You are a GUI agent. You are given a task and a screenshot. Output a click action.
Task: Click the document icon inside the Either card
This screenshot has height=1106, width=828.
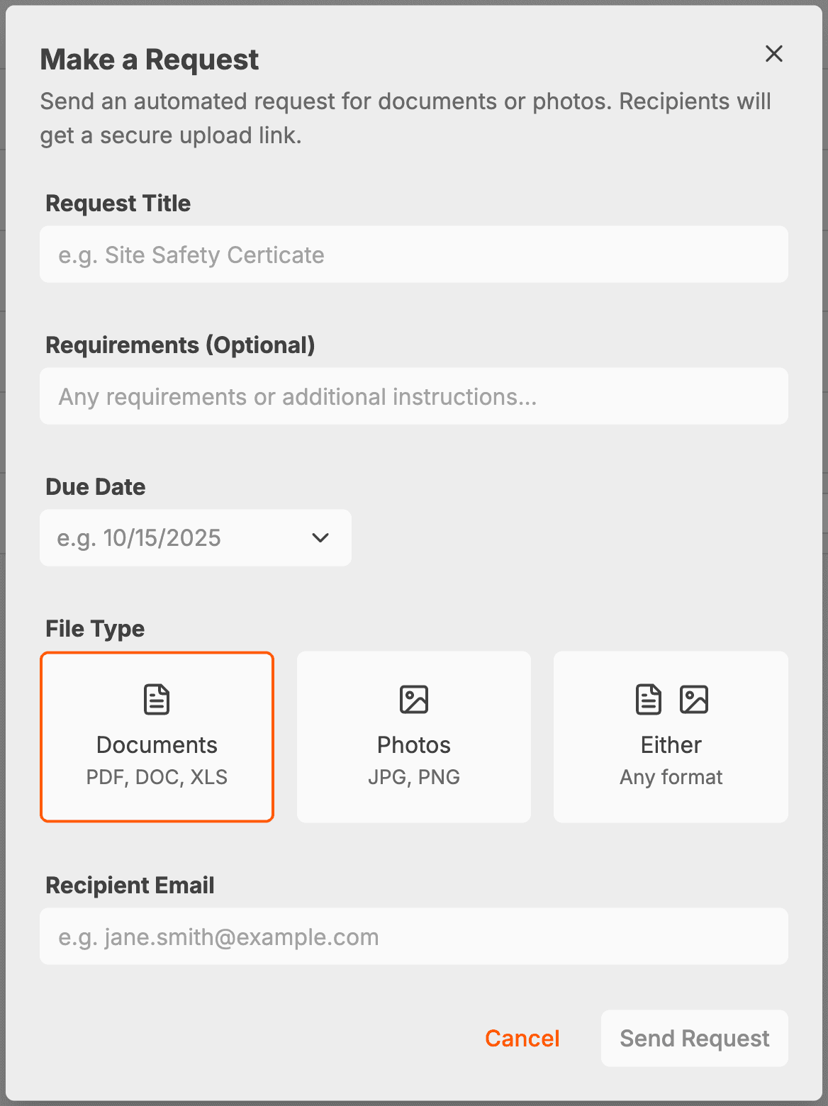pyautogui.click(x=647, y=699)
